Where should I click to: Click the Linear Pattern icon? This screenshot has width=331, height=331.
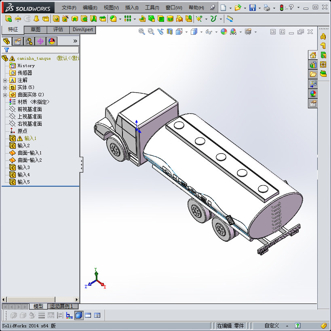[128, 19]
